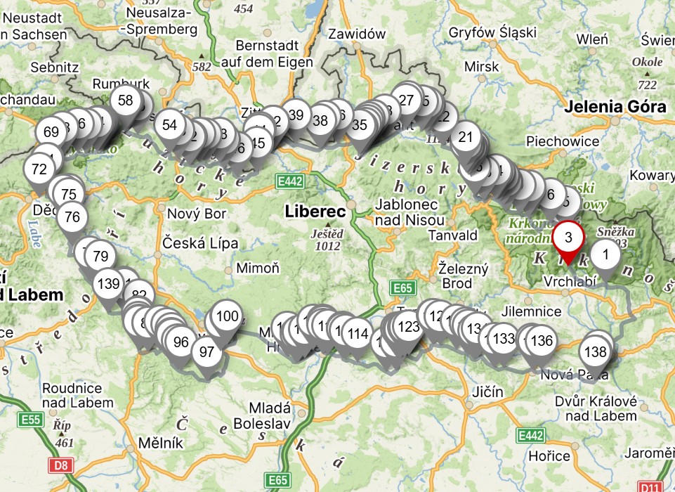This screenshot has height=492, width=675.
Task: Click the Liberec city label
Action: click(315, 212)
